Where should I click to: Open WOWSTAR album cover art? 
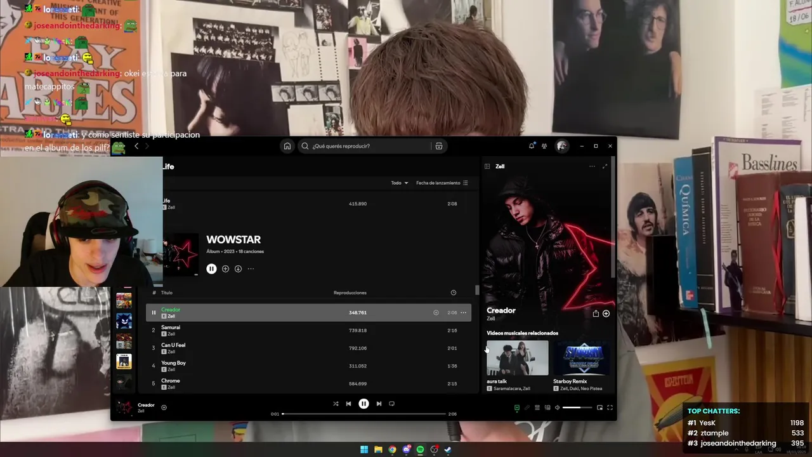[x=181, y=255]
